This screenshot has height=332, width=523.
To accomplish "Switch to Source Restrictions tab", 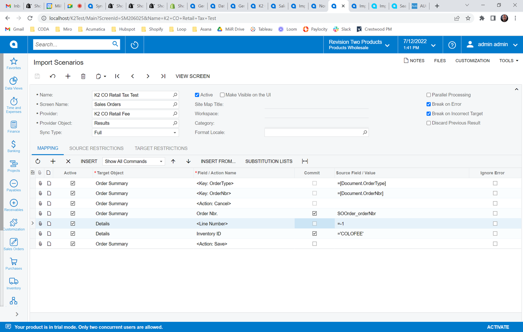I will [x=96, y=148].
